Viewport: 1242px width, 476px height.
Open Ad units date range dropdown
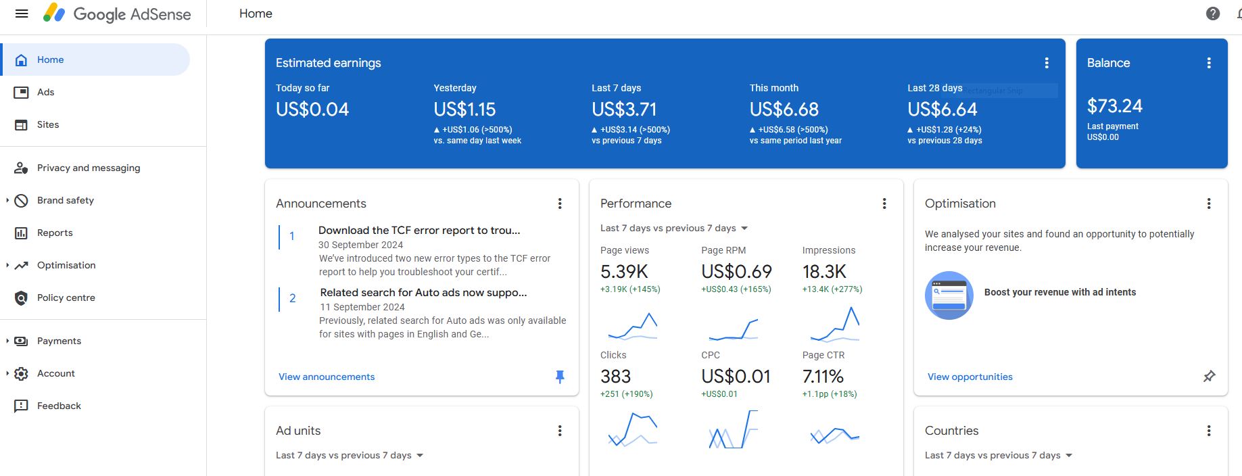pos(350,455)
